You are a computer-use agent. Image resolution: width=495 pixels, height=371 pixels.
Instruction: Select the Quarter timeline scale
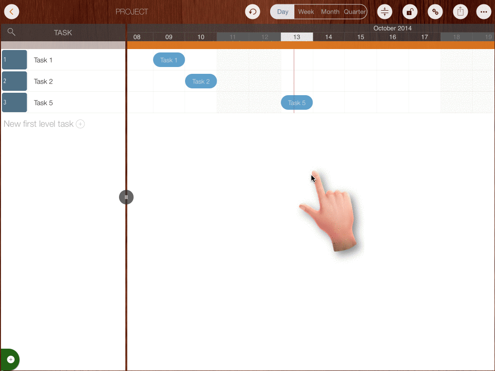click(355, 12)
